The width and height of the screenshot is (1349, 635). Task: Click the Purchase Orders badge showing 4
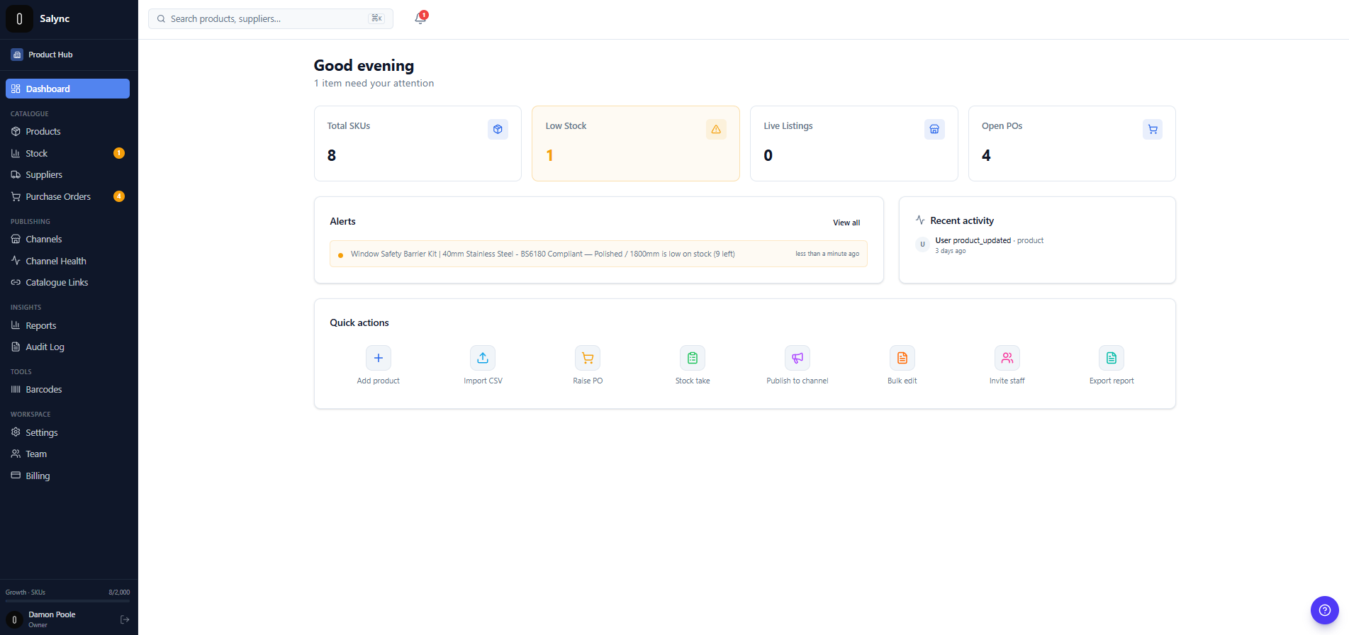(119, 196)
